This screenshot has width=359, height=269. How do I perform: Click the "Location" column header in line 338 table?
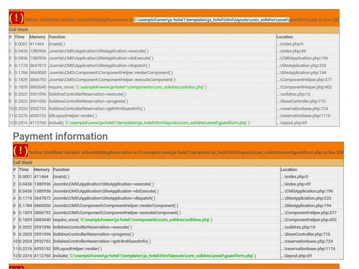(x=289, y=169)
